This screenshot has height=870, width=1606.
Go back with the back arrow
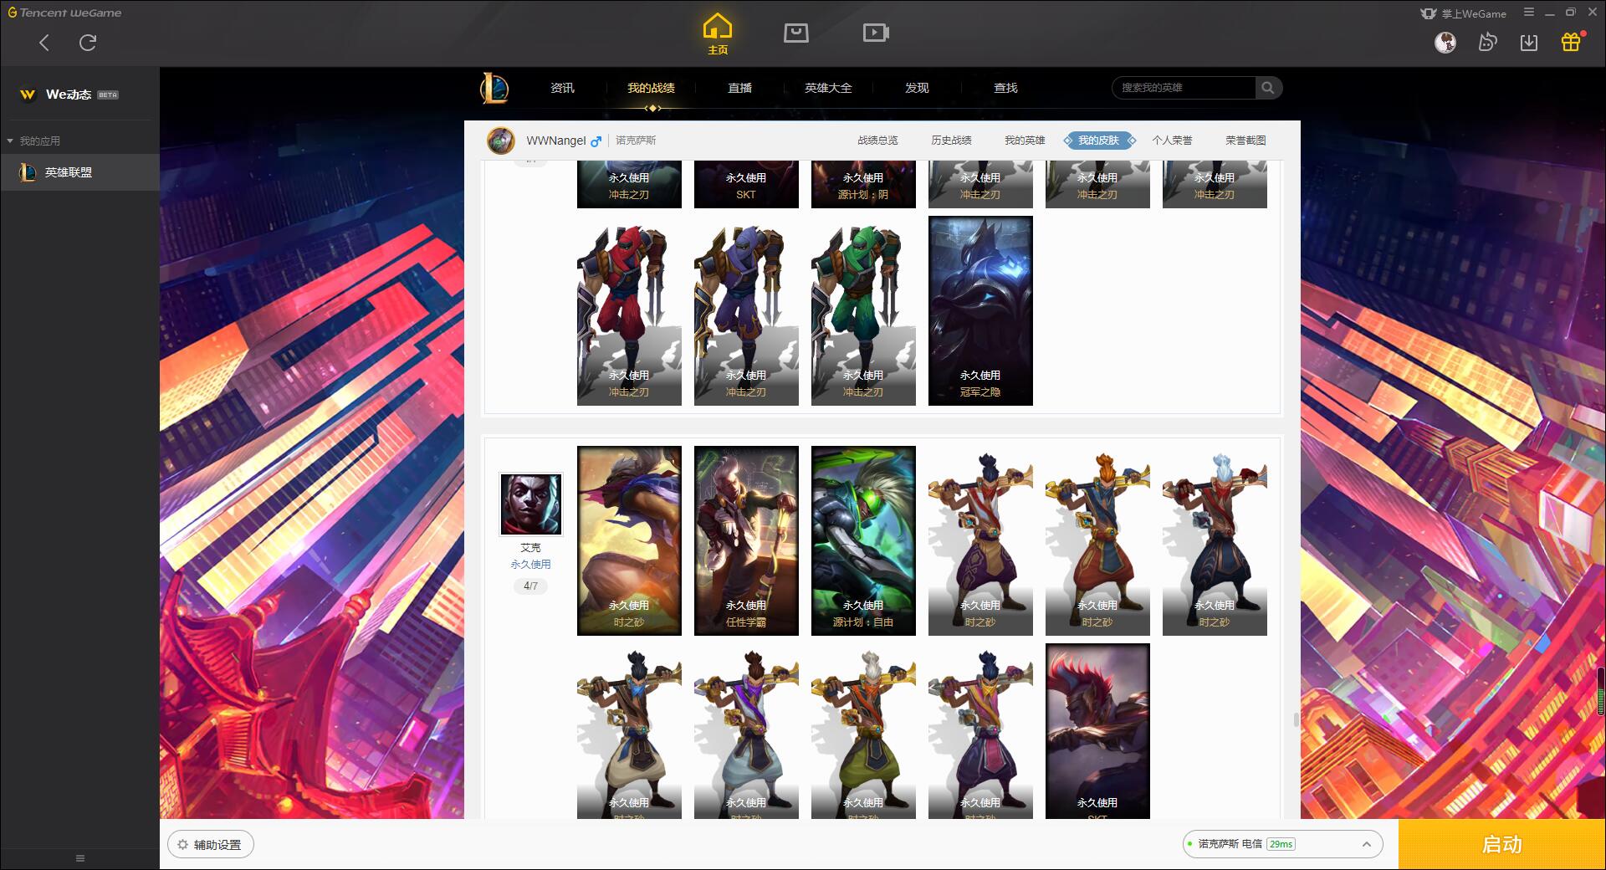44,43
